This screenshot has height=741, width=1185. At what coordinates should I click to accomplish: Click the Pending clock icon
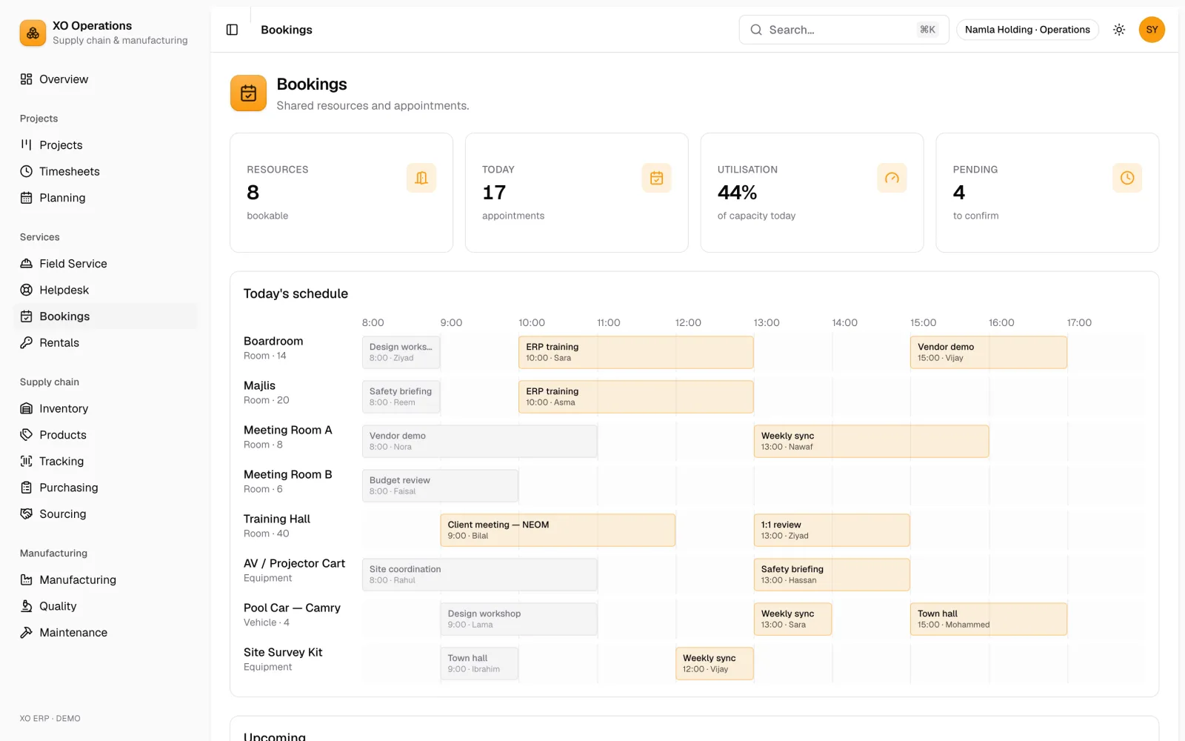point(1127,178)
